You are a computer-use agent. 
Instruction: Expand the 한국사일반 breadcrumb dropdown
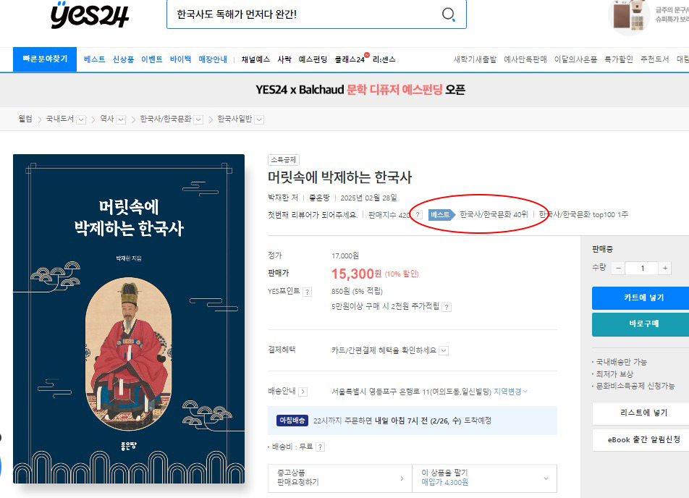[x=259, y=119]
